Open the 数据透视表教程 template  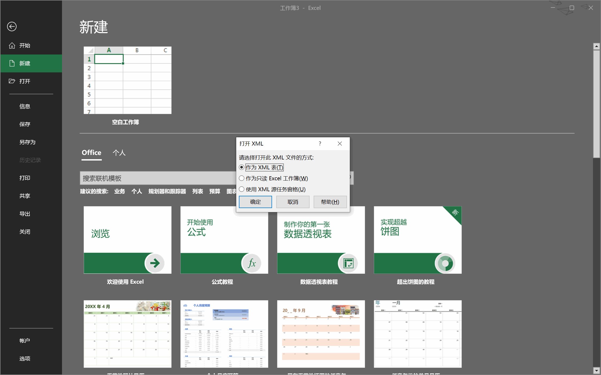(321, 240)
